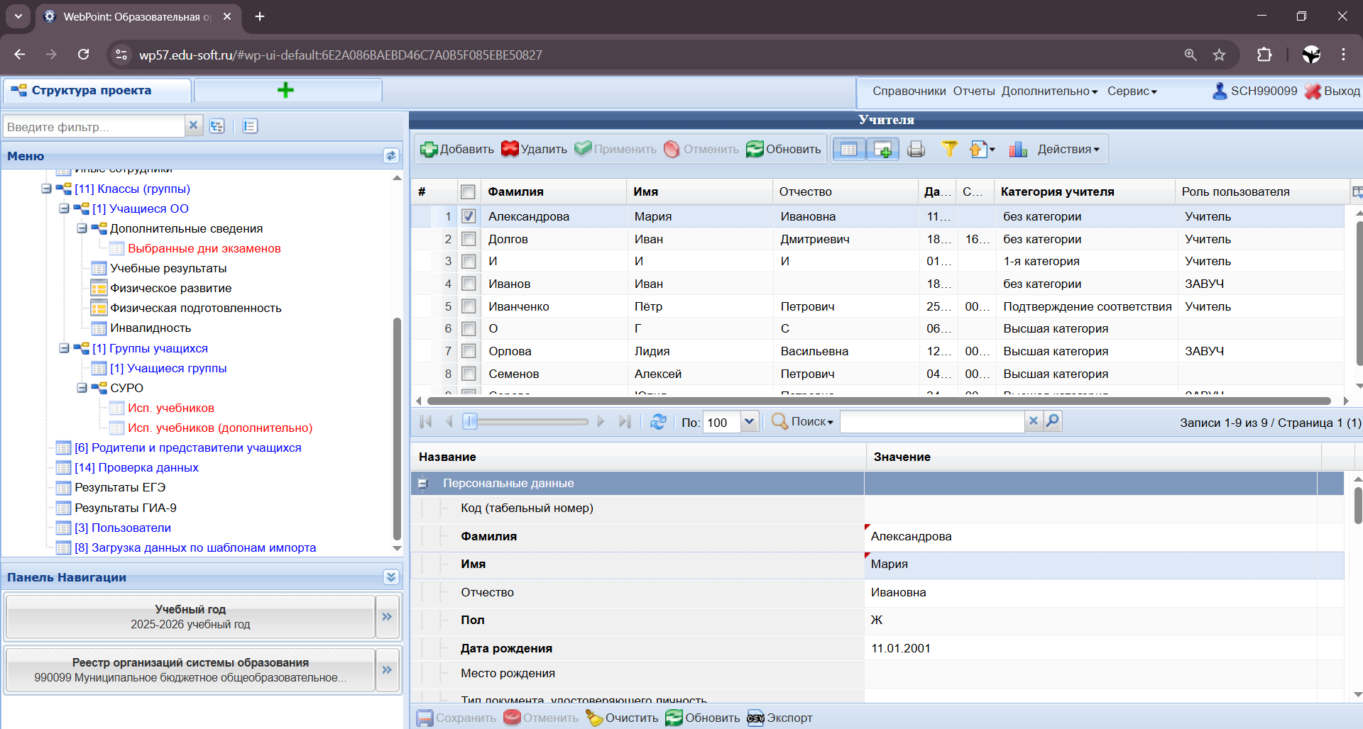Open the Действия dropdown menu
Image resolution: width=1363 pixels, height=729 pixels.
(1068, 149)
